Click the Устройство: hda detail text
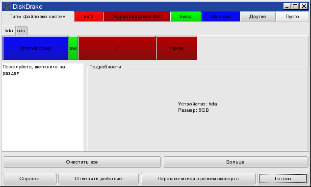 tap(198, 104)
